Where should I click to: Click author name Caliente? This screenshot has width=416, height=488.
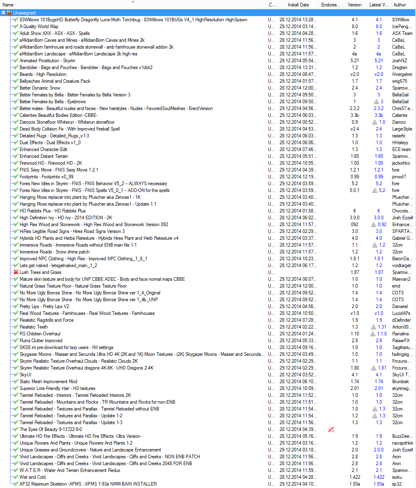(399, 115)
